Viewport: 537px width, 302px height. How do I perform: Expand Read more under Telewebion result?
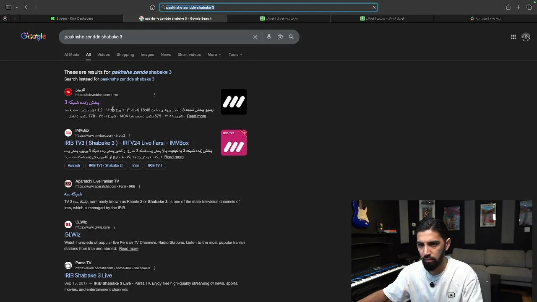coord(196,116)
